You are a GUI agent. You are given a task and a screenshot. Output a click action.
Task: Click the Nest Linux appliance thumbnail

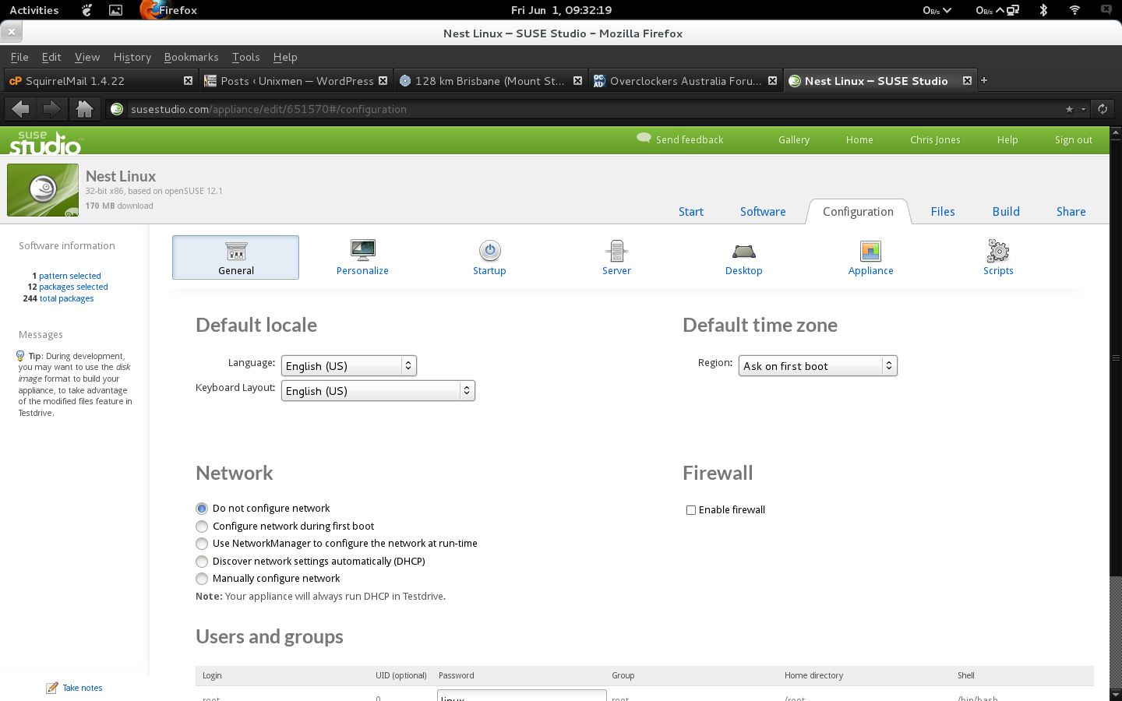pos(43,190)
